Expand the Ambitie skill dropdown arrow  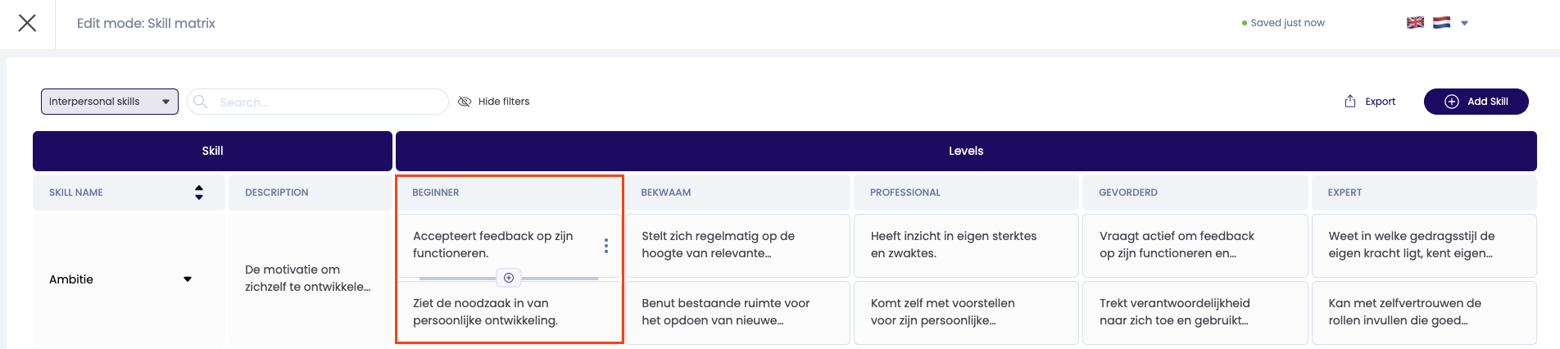pos(188,279)
